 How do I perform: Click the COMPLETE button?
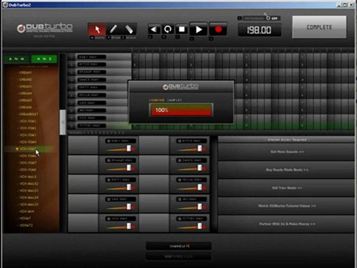pyautogui.click(x=319, y=27)
